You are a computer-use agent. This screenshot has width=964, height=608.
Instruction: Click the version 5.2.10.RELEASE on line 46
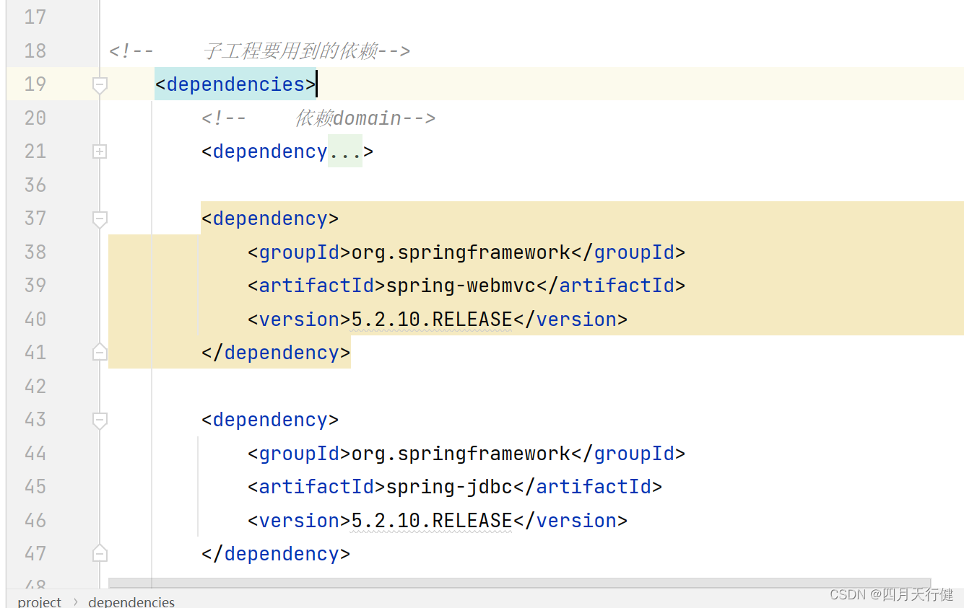pos(431,520)
